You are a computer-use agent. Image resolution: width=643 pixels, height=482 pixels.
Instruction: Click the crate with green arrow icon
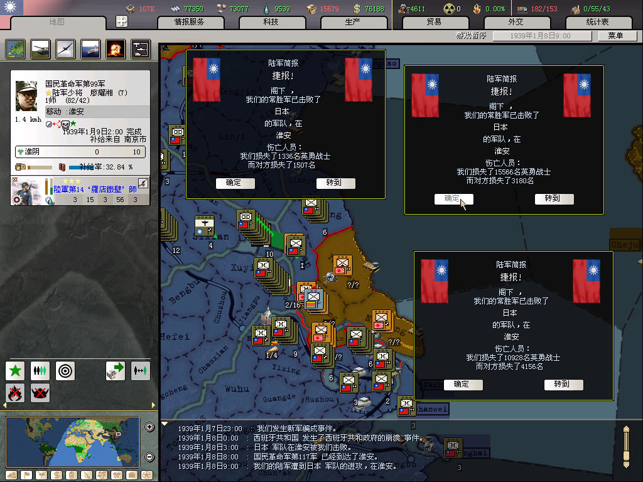pos(116,371)
